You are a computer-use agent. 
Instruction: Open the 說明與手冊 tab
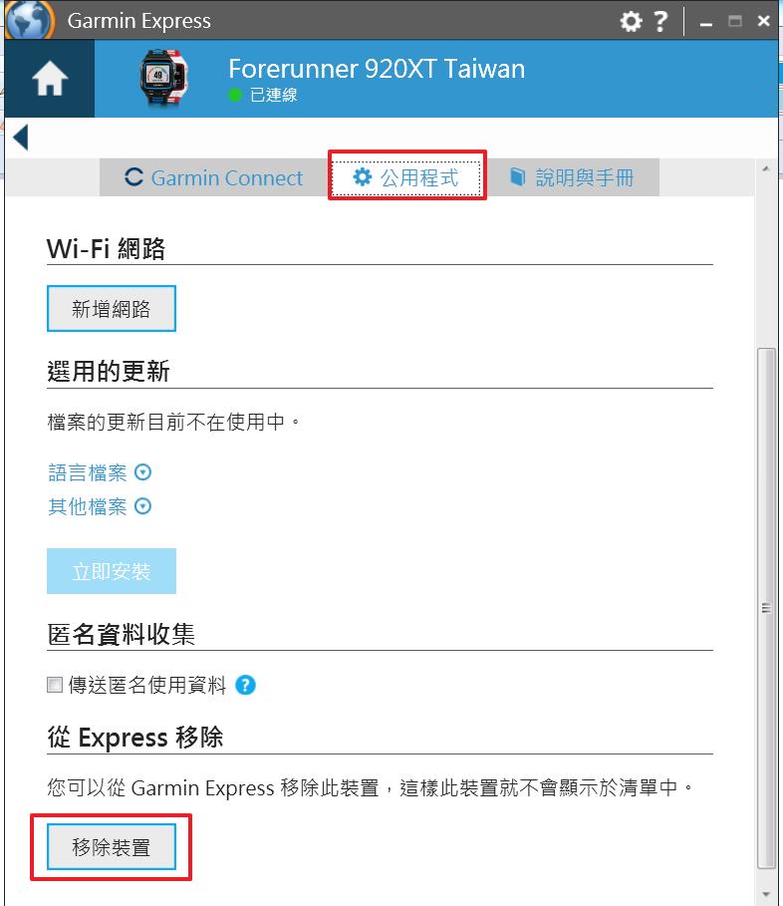pyautogui.click(x=572, y=177)
